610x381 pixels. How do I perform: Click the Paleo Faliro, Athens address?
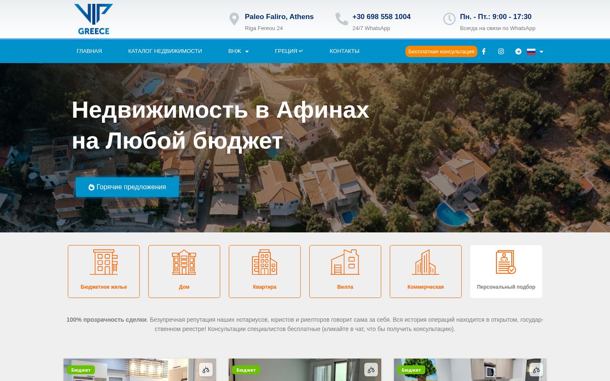(x=279, y=17)
